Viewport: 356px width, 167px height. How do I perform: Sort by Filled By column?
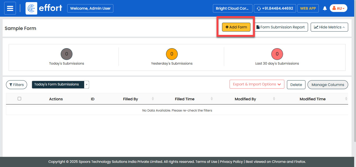point(153,99)
